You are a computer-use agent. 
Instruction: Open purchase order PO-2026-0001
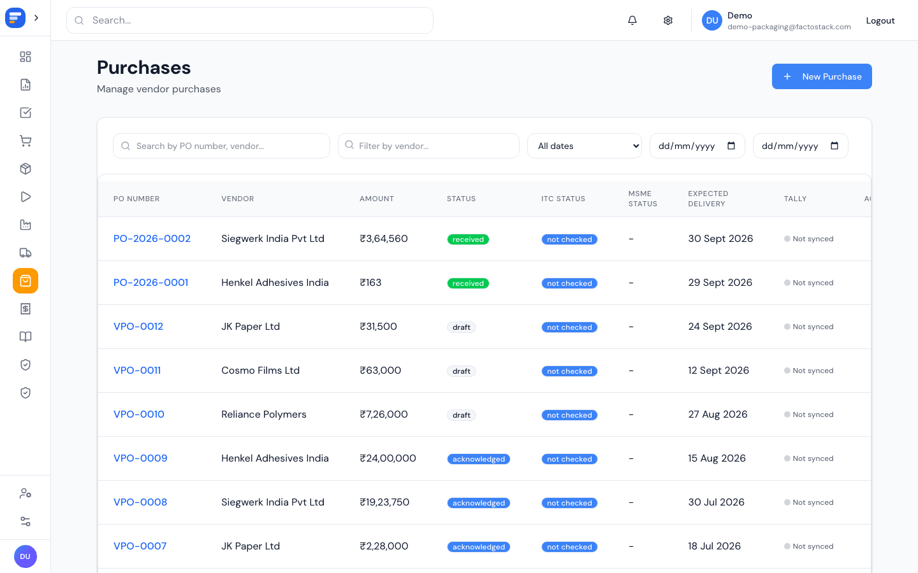point(150,283)
